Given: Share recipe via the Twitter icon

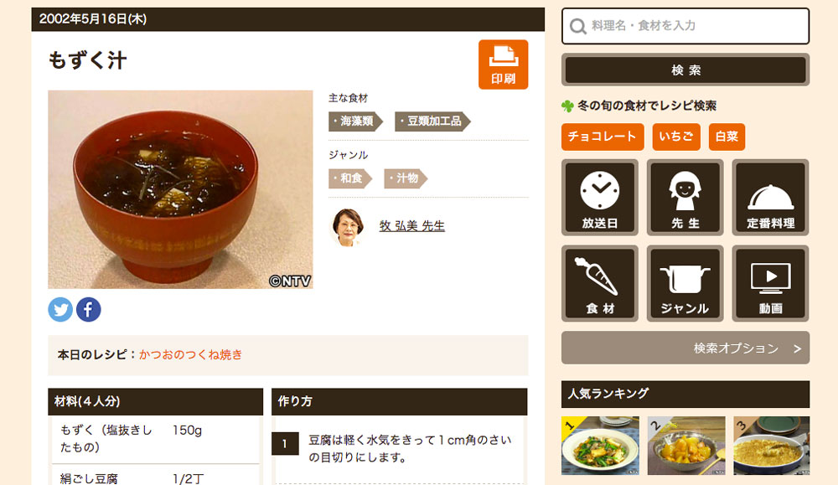Looking at the screenshot, I should point(60,309).
